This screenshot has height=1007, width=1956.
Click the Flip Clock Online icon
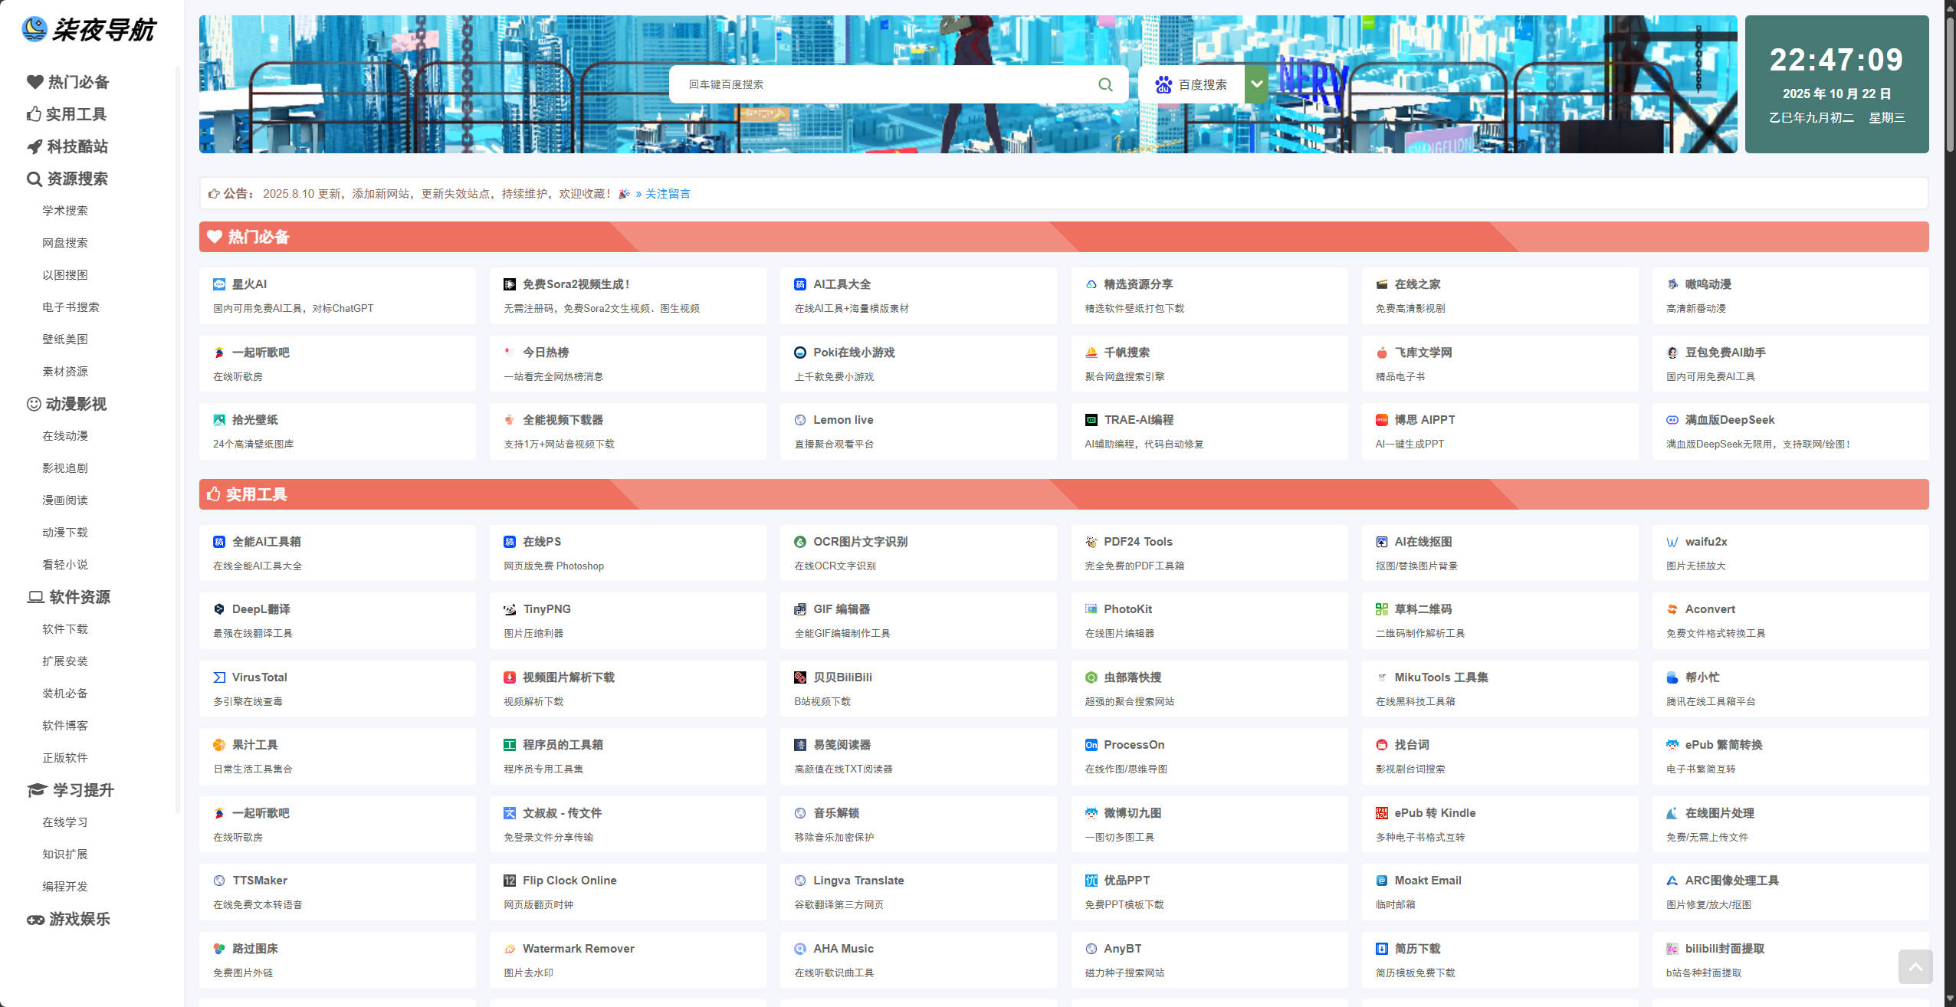(x=510, y=881)
